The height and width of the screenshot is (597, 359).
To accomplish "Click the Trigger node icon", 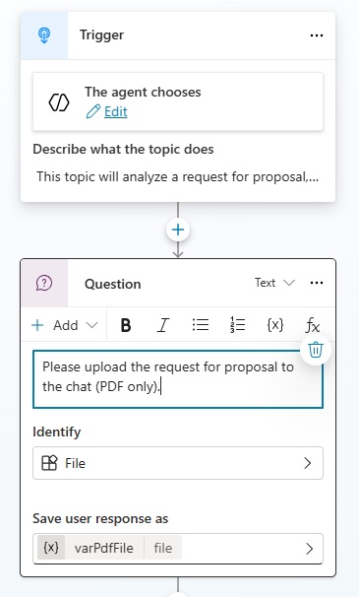I will (44, 35).
